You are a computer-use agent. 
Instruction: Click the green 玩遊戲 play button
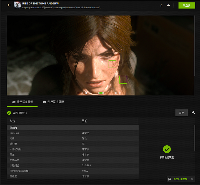coord(187,5)
